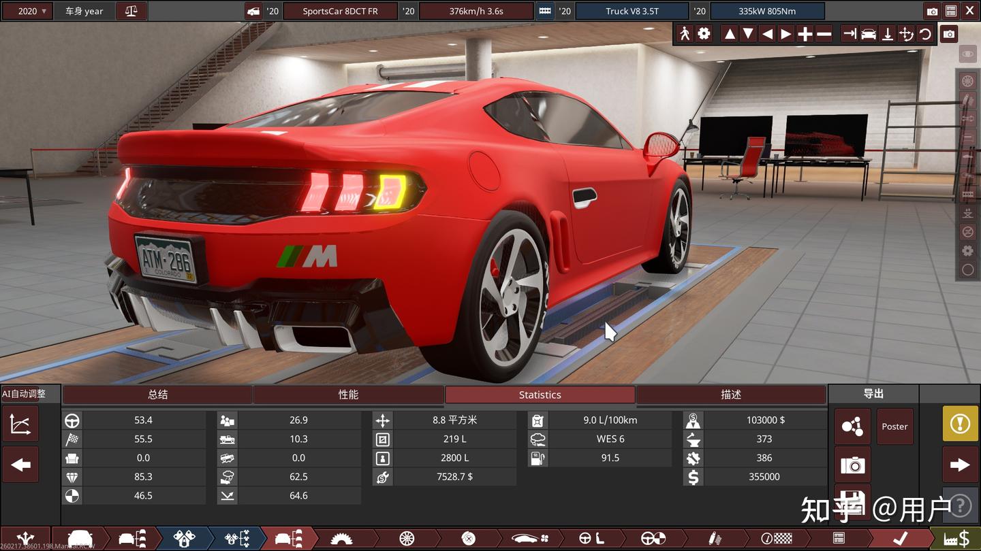
Task: Select the Statistics tab
Action: pyautogui.click(x=540, y=395)
